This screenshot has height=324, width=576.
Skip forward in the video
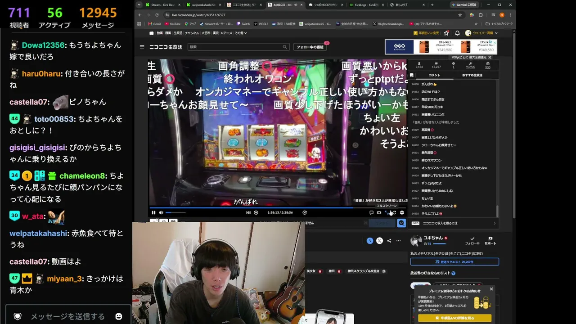click(305, 212)
